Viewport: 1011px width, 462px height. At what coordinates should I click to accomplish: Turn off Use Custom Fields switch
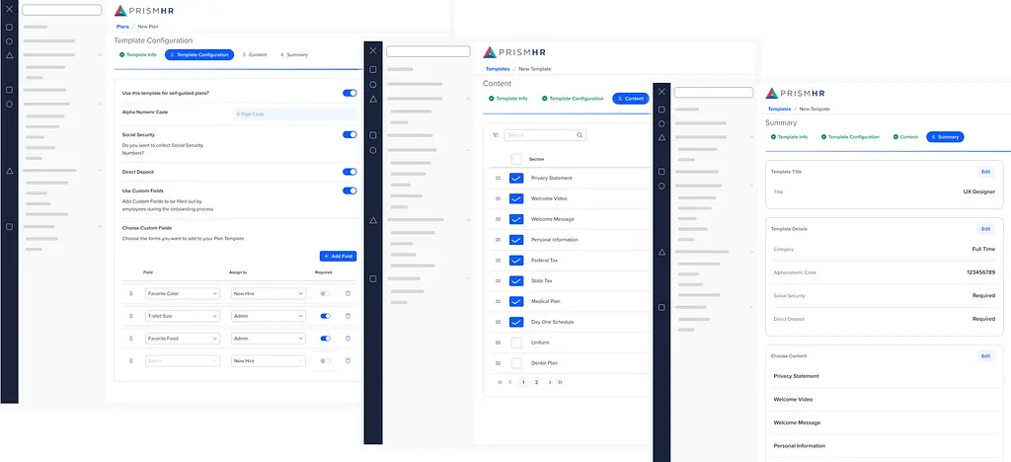350,191
